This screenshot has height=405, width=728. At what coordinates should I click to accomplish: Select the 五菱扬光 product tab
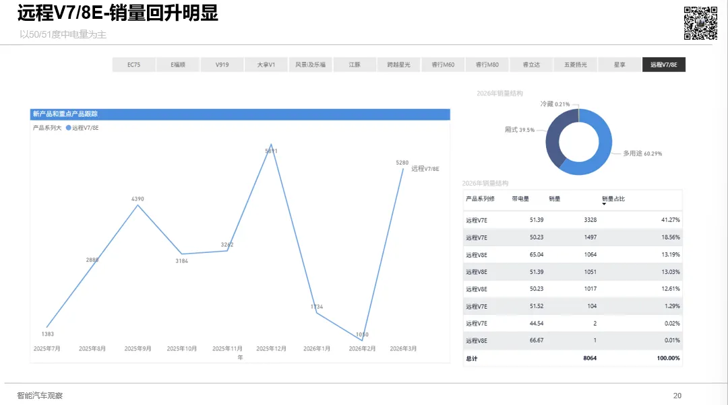[x=575, y=64]
